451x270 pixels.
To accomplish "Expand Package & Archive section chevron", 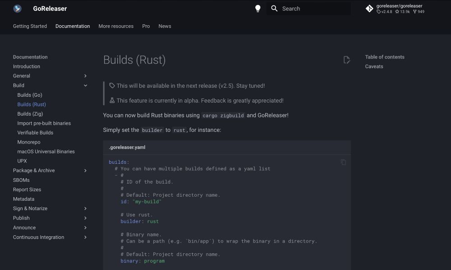I will tap(85, 171).
